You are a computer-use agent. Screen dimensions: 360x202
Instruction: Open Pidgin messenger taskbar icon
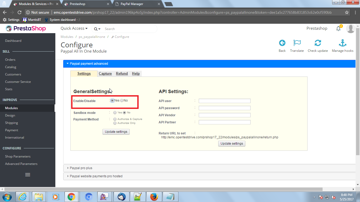pos(104,197)
